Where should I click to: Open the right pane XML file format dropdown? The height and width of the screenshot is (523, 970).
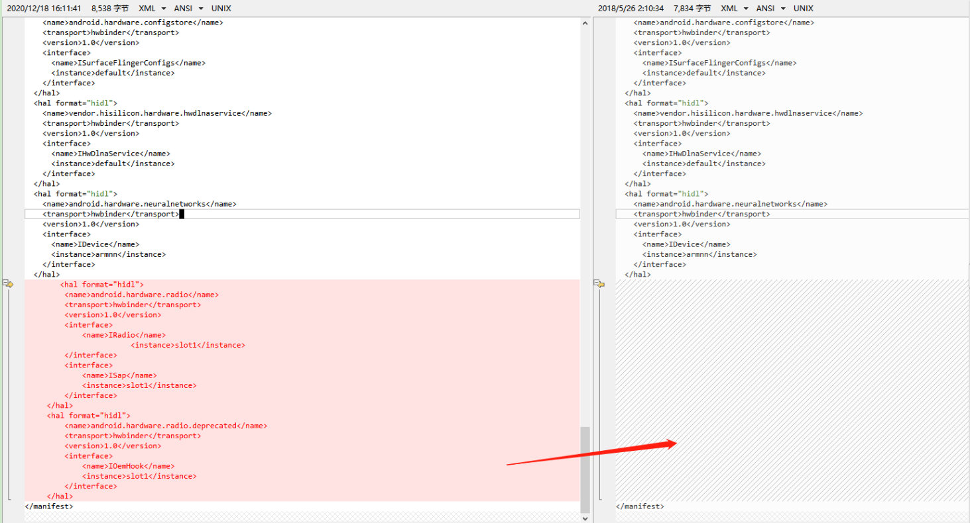(735, 8)
